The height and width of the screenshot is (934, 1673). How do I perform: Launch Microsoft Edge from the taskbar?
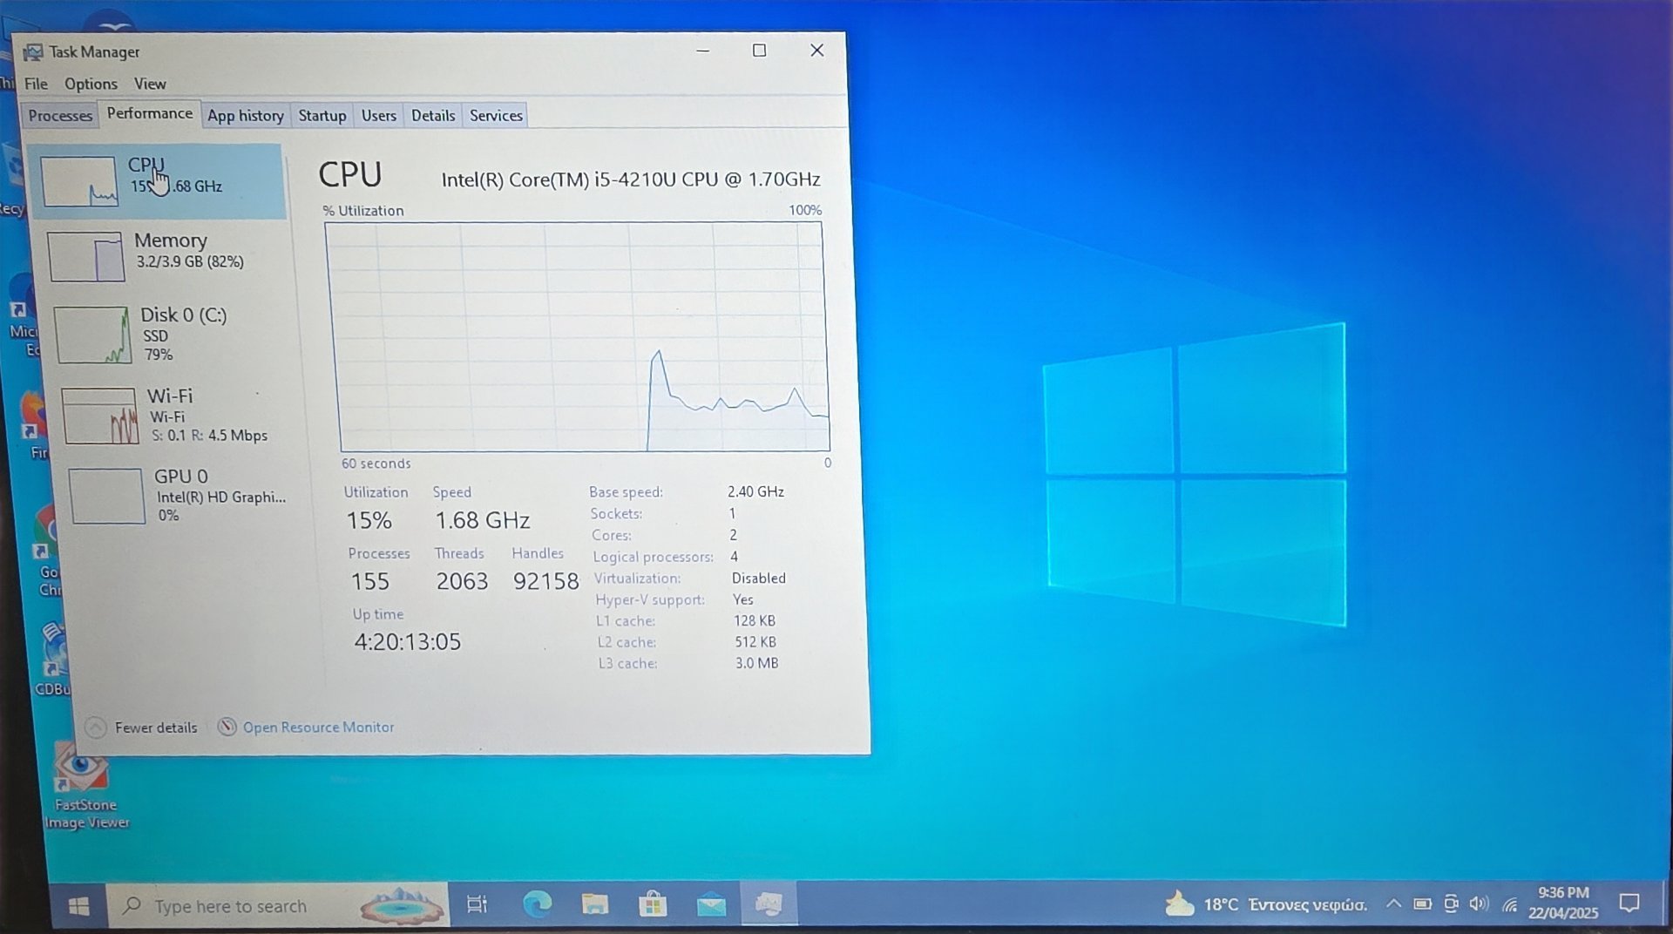pyautogui.click(x=537, y=905)
